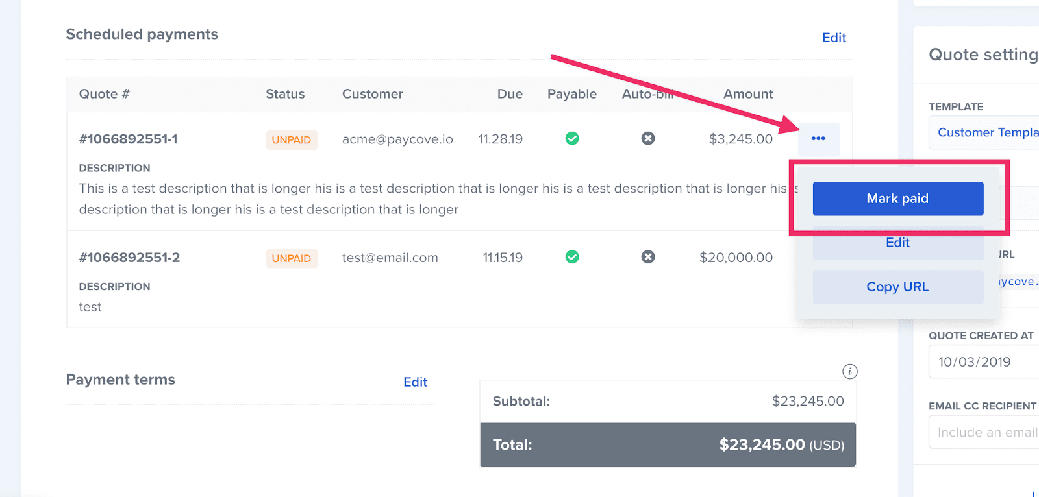
Task: Edit the Scheduled payments section
Action: pos(834,38)
